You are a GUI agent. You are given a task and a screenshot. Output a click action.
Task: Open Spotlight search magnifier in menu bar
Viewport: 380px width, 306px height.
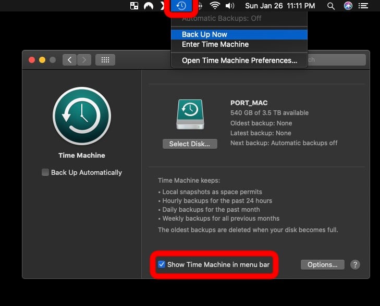tap(331, 6)
